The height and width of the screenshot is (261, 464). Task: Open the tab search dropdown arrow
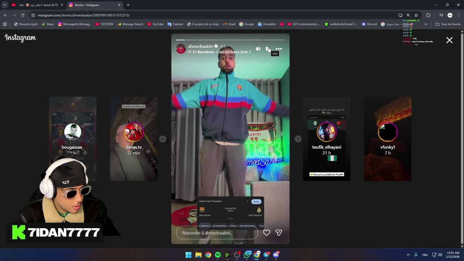5,5
